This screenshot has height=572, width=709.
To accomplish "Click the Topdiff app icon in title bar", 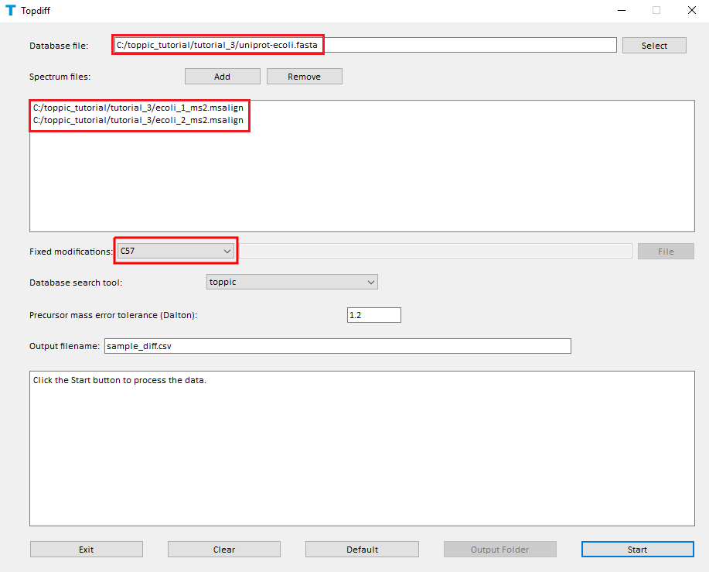I will 10,11.
